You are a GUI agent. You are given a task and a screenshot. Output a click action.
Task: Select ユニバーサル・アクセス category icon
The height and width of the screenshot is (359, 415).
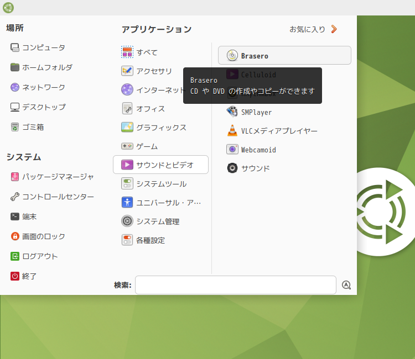tap(127, 202)
